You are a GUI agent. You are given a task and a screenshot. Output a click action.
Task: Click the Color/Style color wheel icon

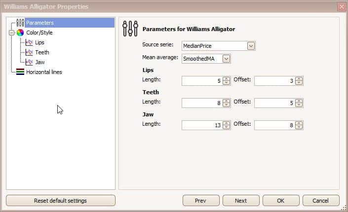20,33
